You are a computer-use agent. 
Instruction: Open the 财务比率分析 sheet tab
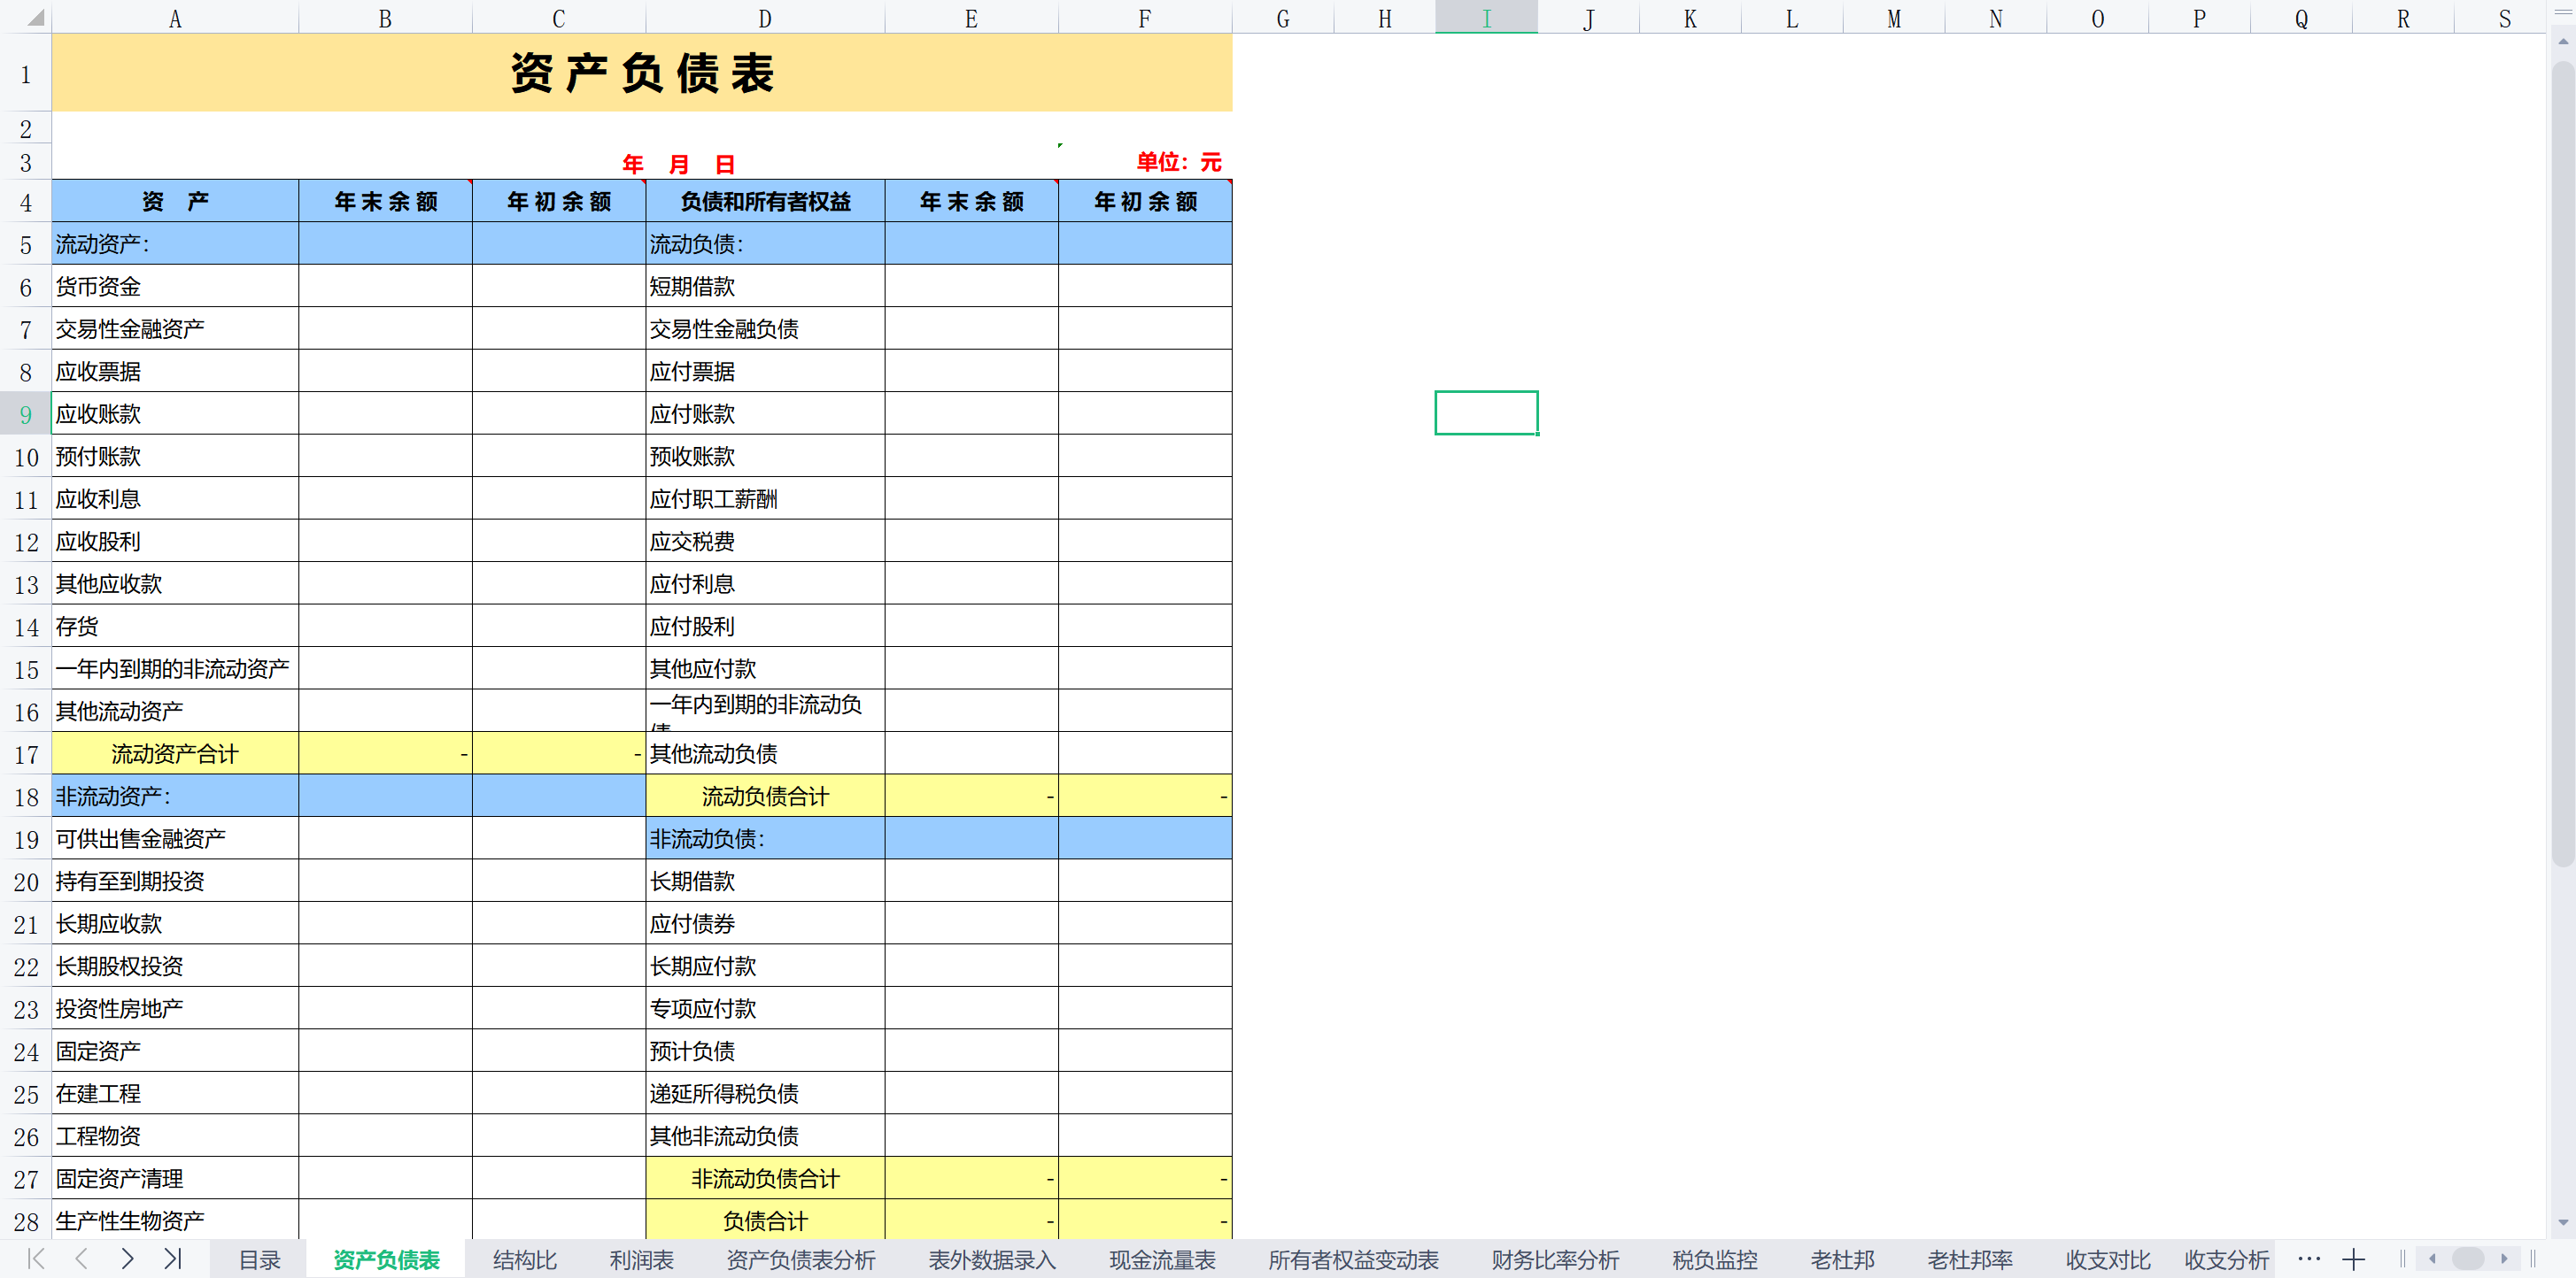(x=1554, y=1260)
